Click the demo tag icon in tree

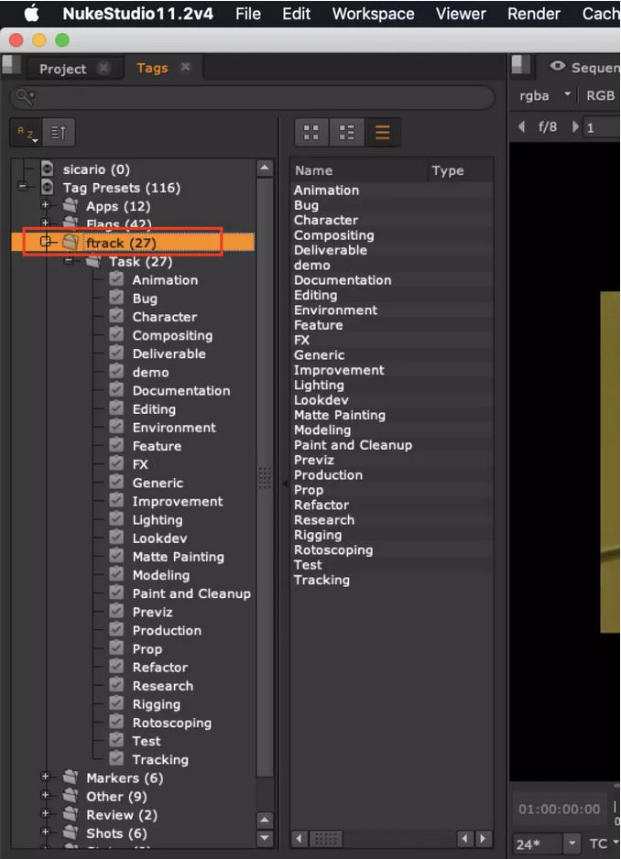(116, 371)
